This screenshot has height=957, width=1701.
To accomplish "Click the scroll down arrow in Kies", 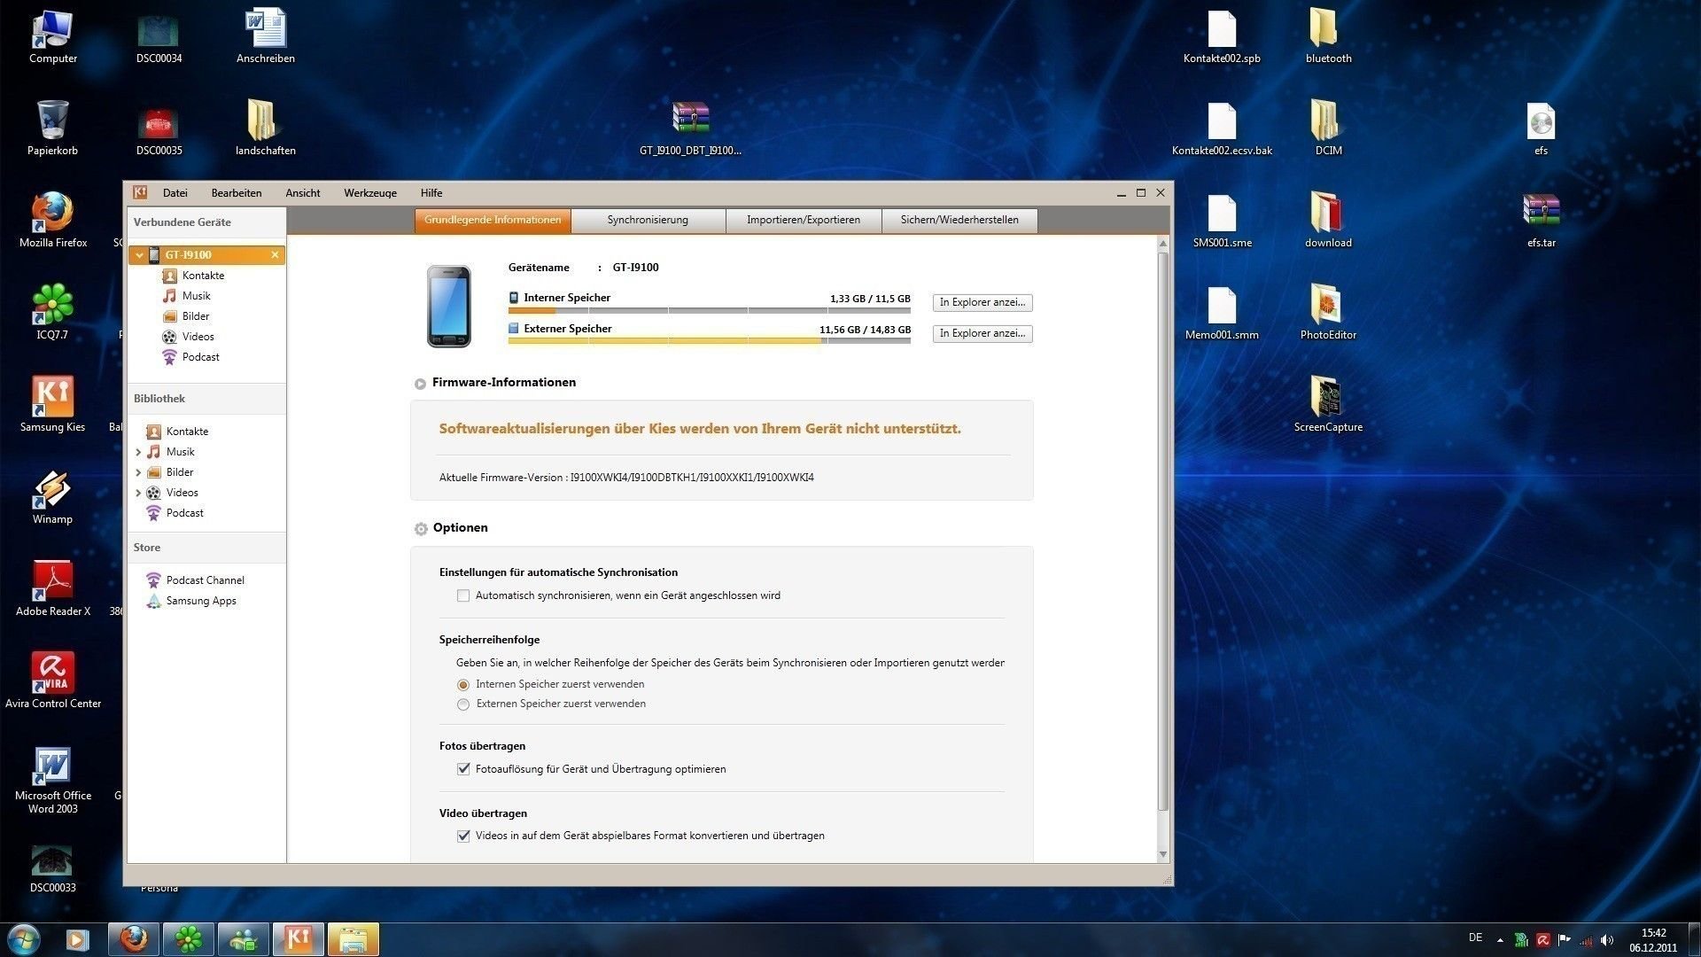I will click(x=1163, y=855).
